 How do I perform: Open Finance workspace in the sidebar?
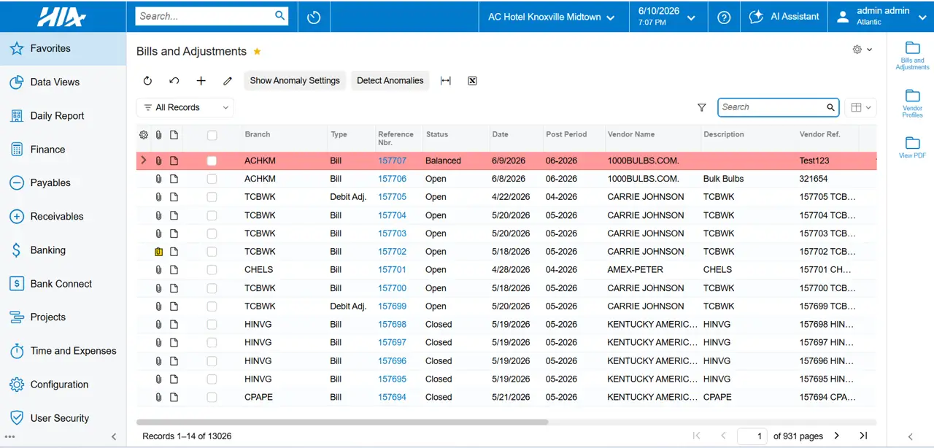(63, 150)
